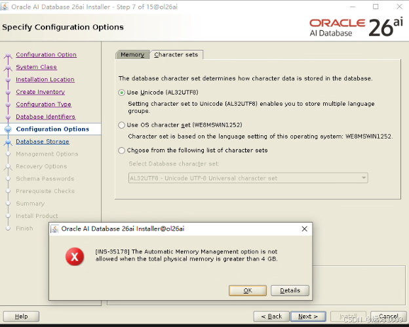Click the step marker beside Configuration Options
Viewport: 409px width, 327px height.
coord(8,129)
